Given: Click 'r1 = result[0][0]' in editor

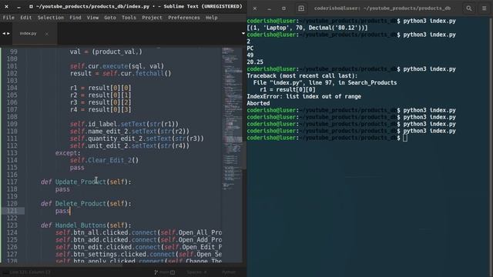Looking at the screenshot, I should tap(100, 88).
